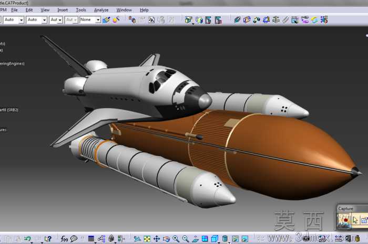Click the blue-red dot grid pattern icon
The height and width of the screenshot is (244, 368).
[324, 20]
